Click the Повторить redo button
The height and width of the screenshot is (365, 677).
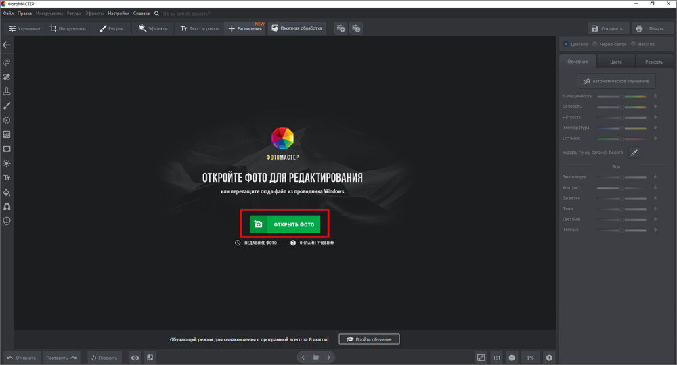point(62,358)
